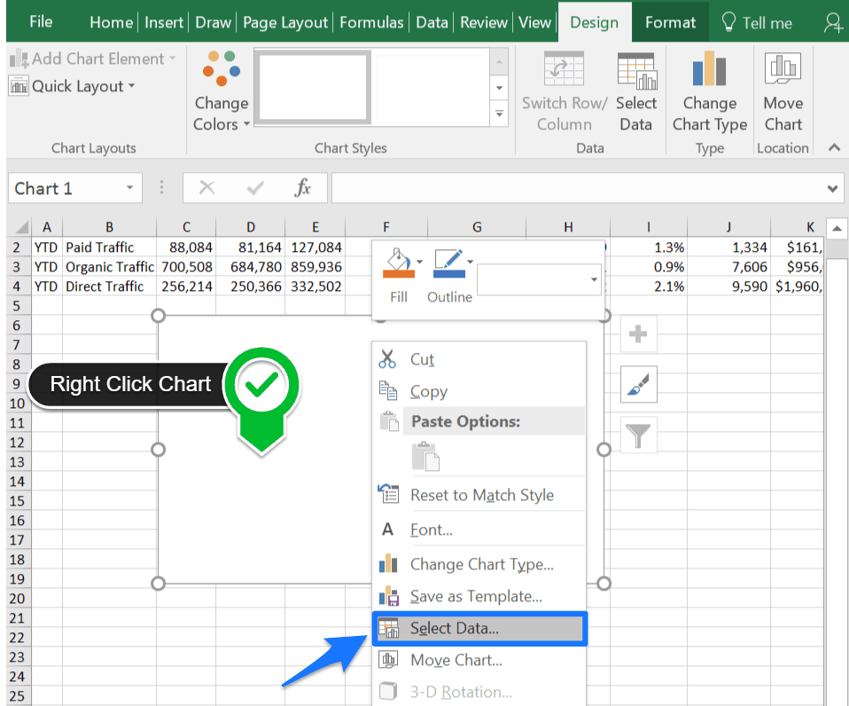Click the Reset to Match Style icon
849x706 pixels.
[x=387, y=494]
